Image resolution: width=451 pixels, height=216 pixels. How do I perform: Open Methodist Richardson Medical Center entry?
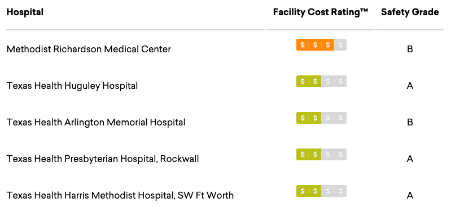pos(89,49)
